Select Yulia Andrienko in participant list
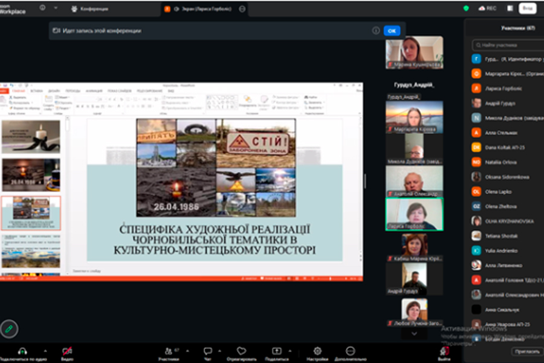This screenshot has width=544, height=363. pyautogui.click(x=508, y=251)
